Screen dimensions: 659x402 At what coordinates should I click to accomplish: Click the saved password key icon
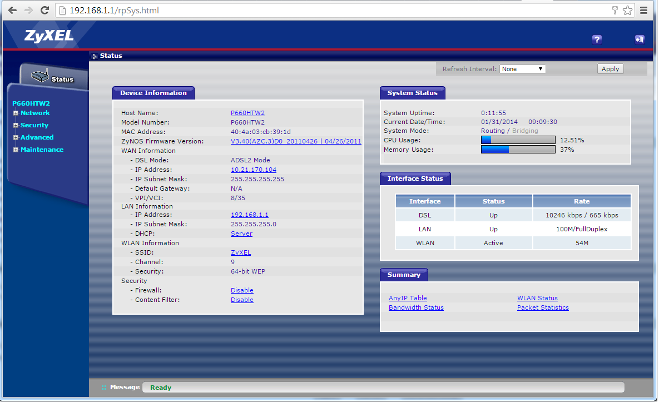[615, 10]
